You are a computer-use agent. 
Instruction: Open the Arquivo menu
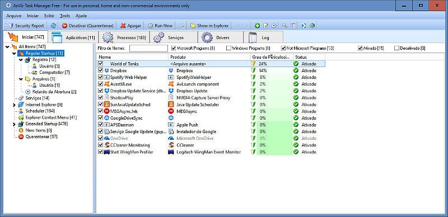pyautogui.click(x=13, y=16)
